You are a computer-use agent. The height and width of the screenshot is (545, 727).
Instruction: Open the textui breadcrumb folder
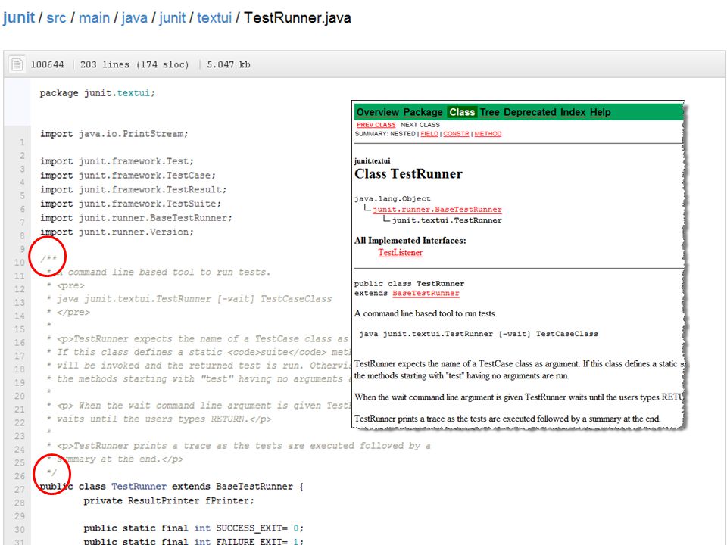214,18
